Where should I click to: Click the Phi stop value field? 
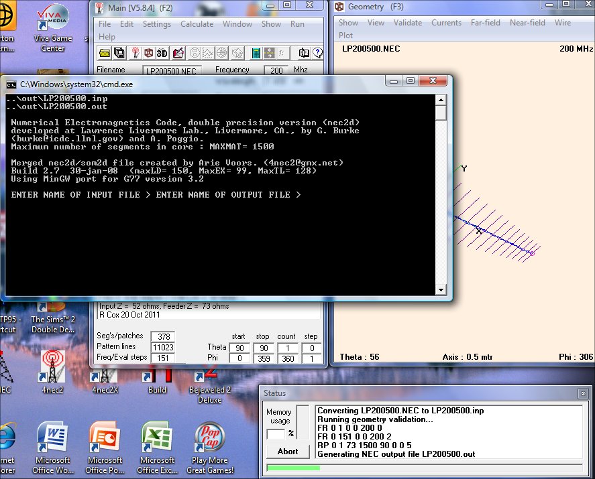[262, 358]
